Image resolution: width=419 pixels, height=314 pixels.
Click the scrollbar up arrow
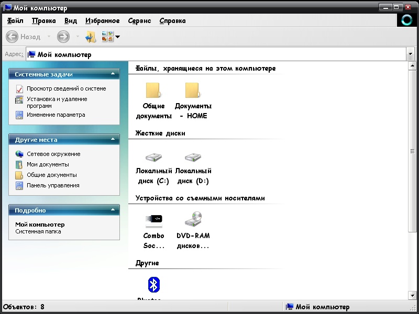[412, 66]
